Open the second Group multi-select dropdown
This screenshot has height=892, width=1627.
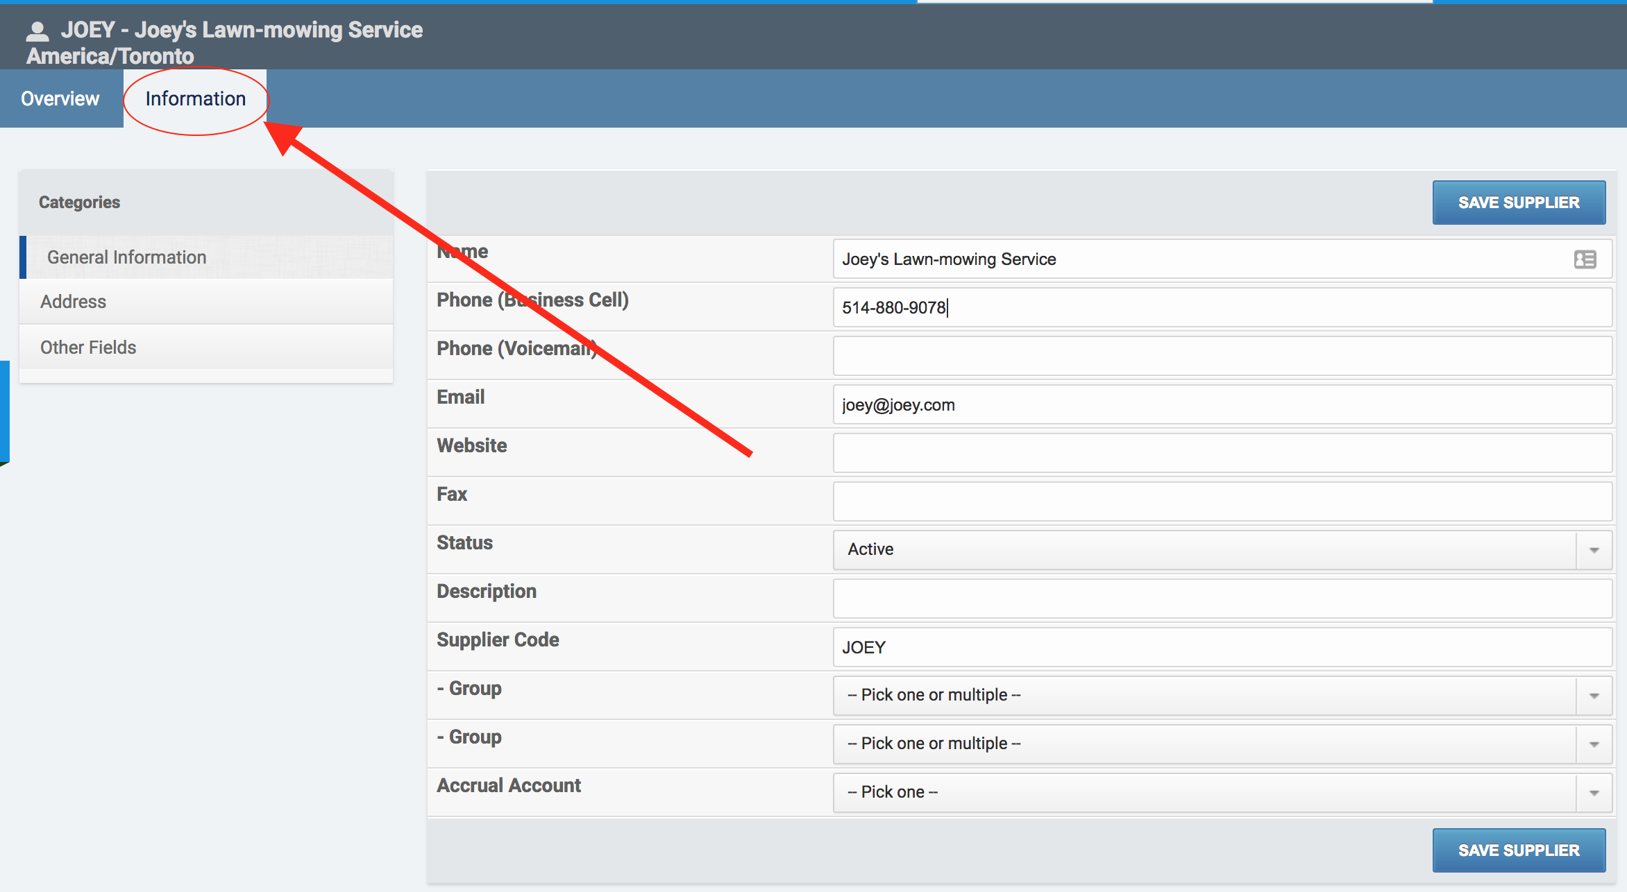1222,744
